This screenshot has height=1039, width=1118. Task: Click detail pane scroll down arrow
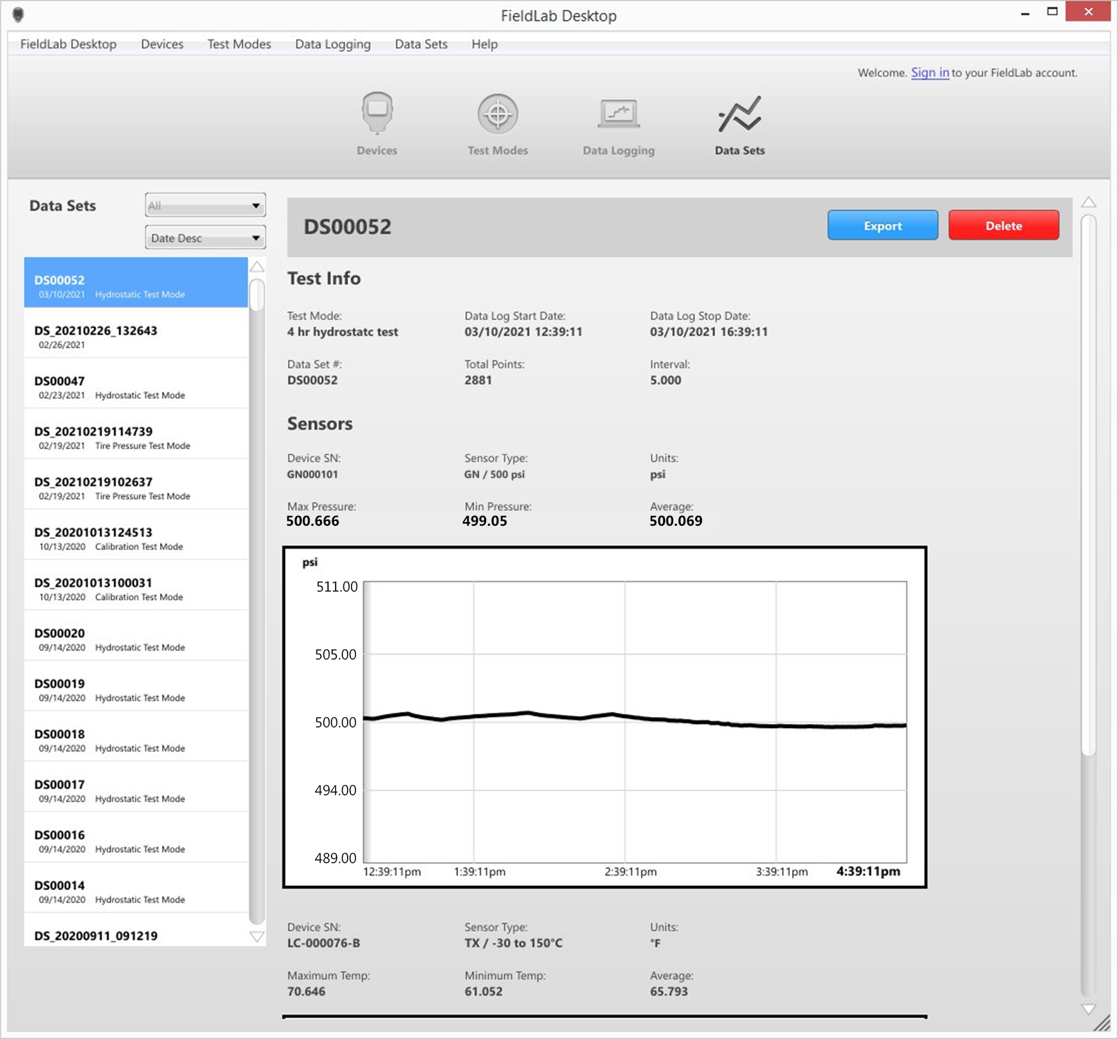pos(1088,1009)
